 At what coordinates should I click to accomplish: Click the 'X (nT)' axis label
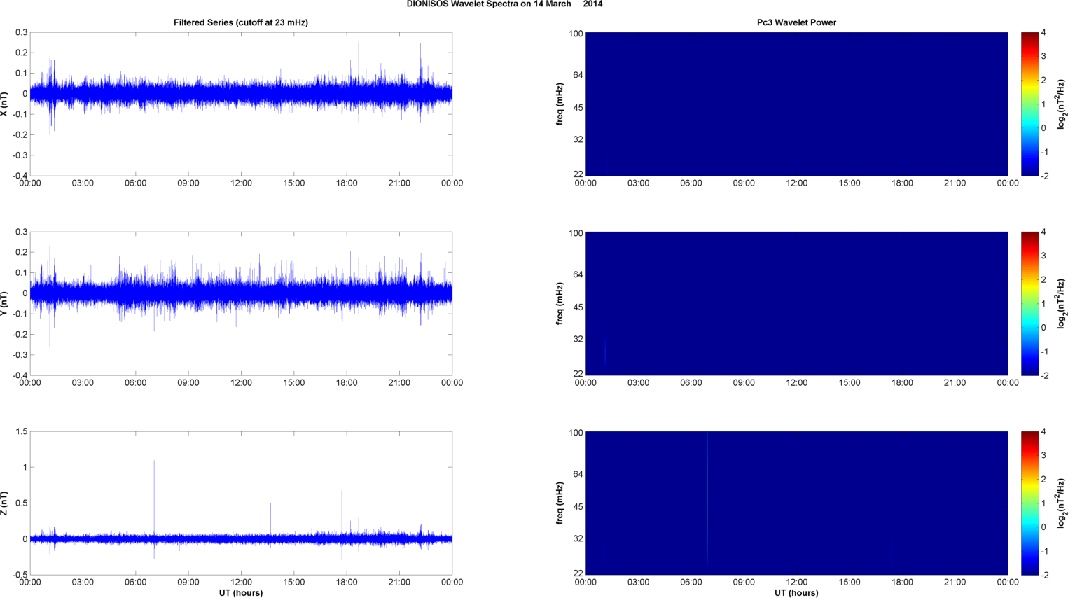point(5,104)
